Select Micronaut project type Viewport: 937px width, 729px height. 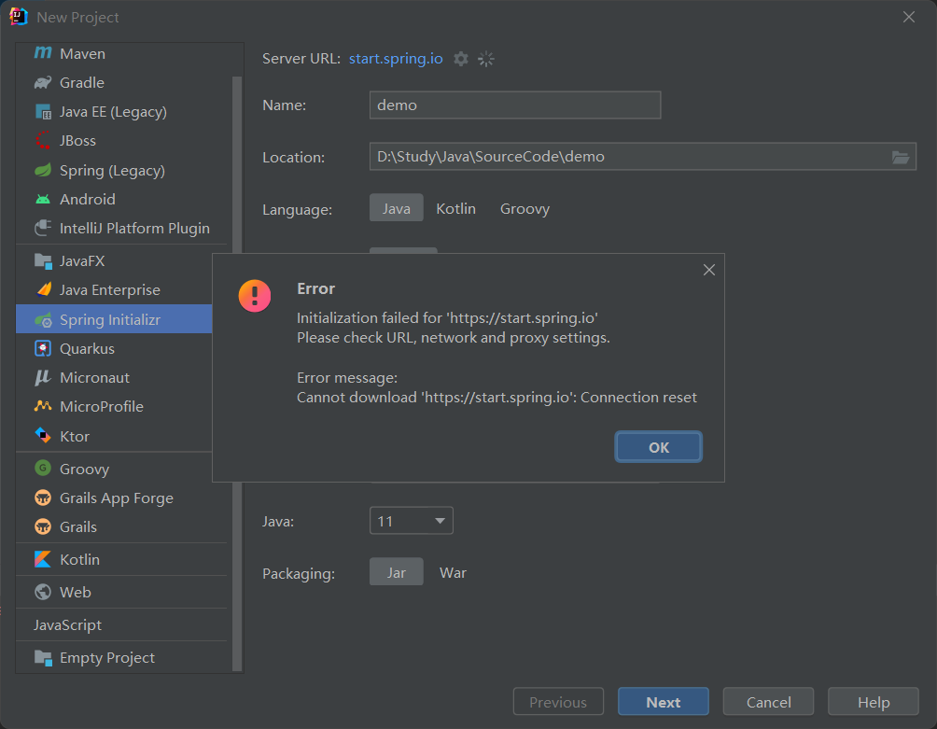(114, 378)
